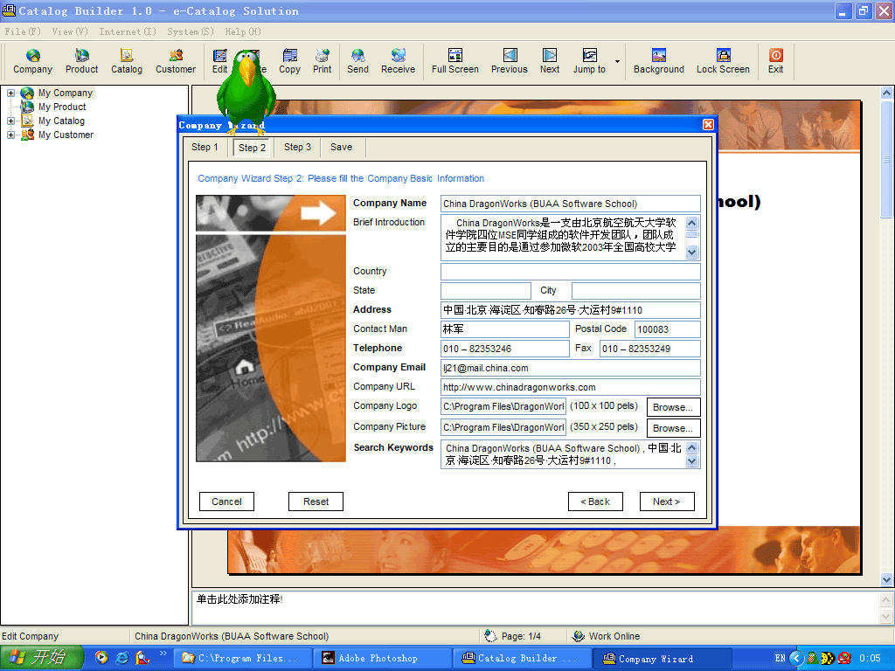Click down arrow in Search Keywords box
The width and height of the screenshot is (895, 671).
coord(692,461)
